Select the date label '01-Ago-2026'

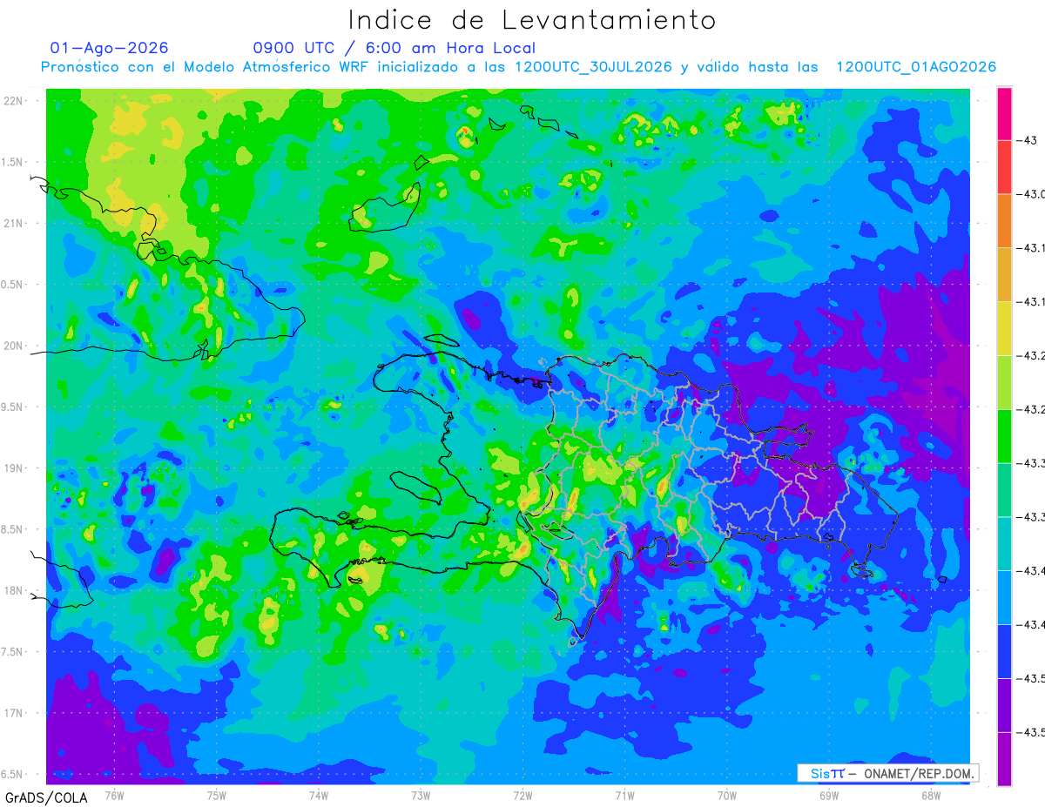pyautogui.click(x=110, y=48)
